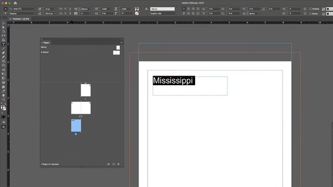Viewport: 333px width, 187px height.
Task: Click the text fill color swatch in control bar
Action: tap(137, 9)
